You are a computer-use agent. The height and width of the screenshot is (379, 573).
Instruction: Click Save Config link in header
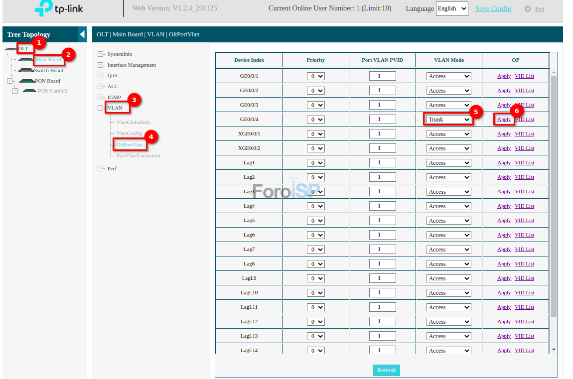pyautogui.click(x=493, y=8)
